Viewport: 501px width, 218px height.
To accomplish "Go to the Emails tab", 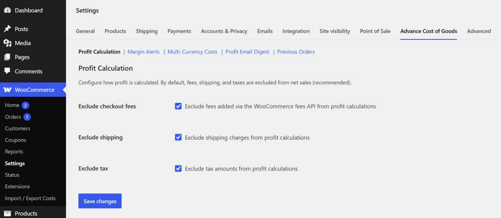I will click(x=265, y=31).
